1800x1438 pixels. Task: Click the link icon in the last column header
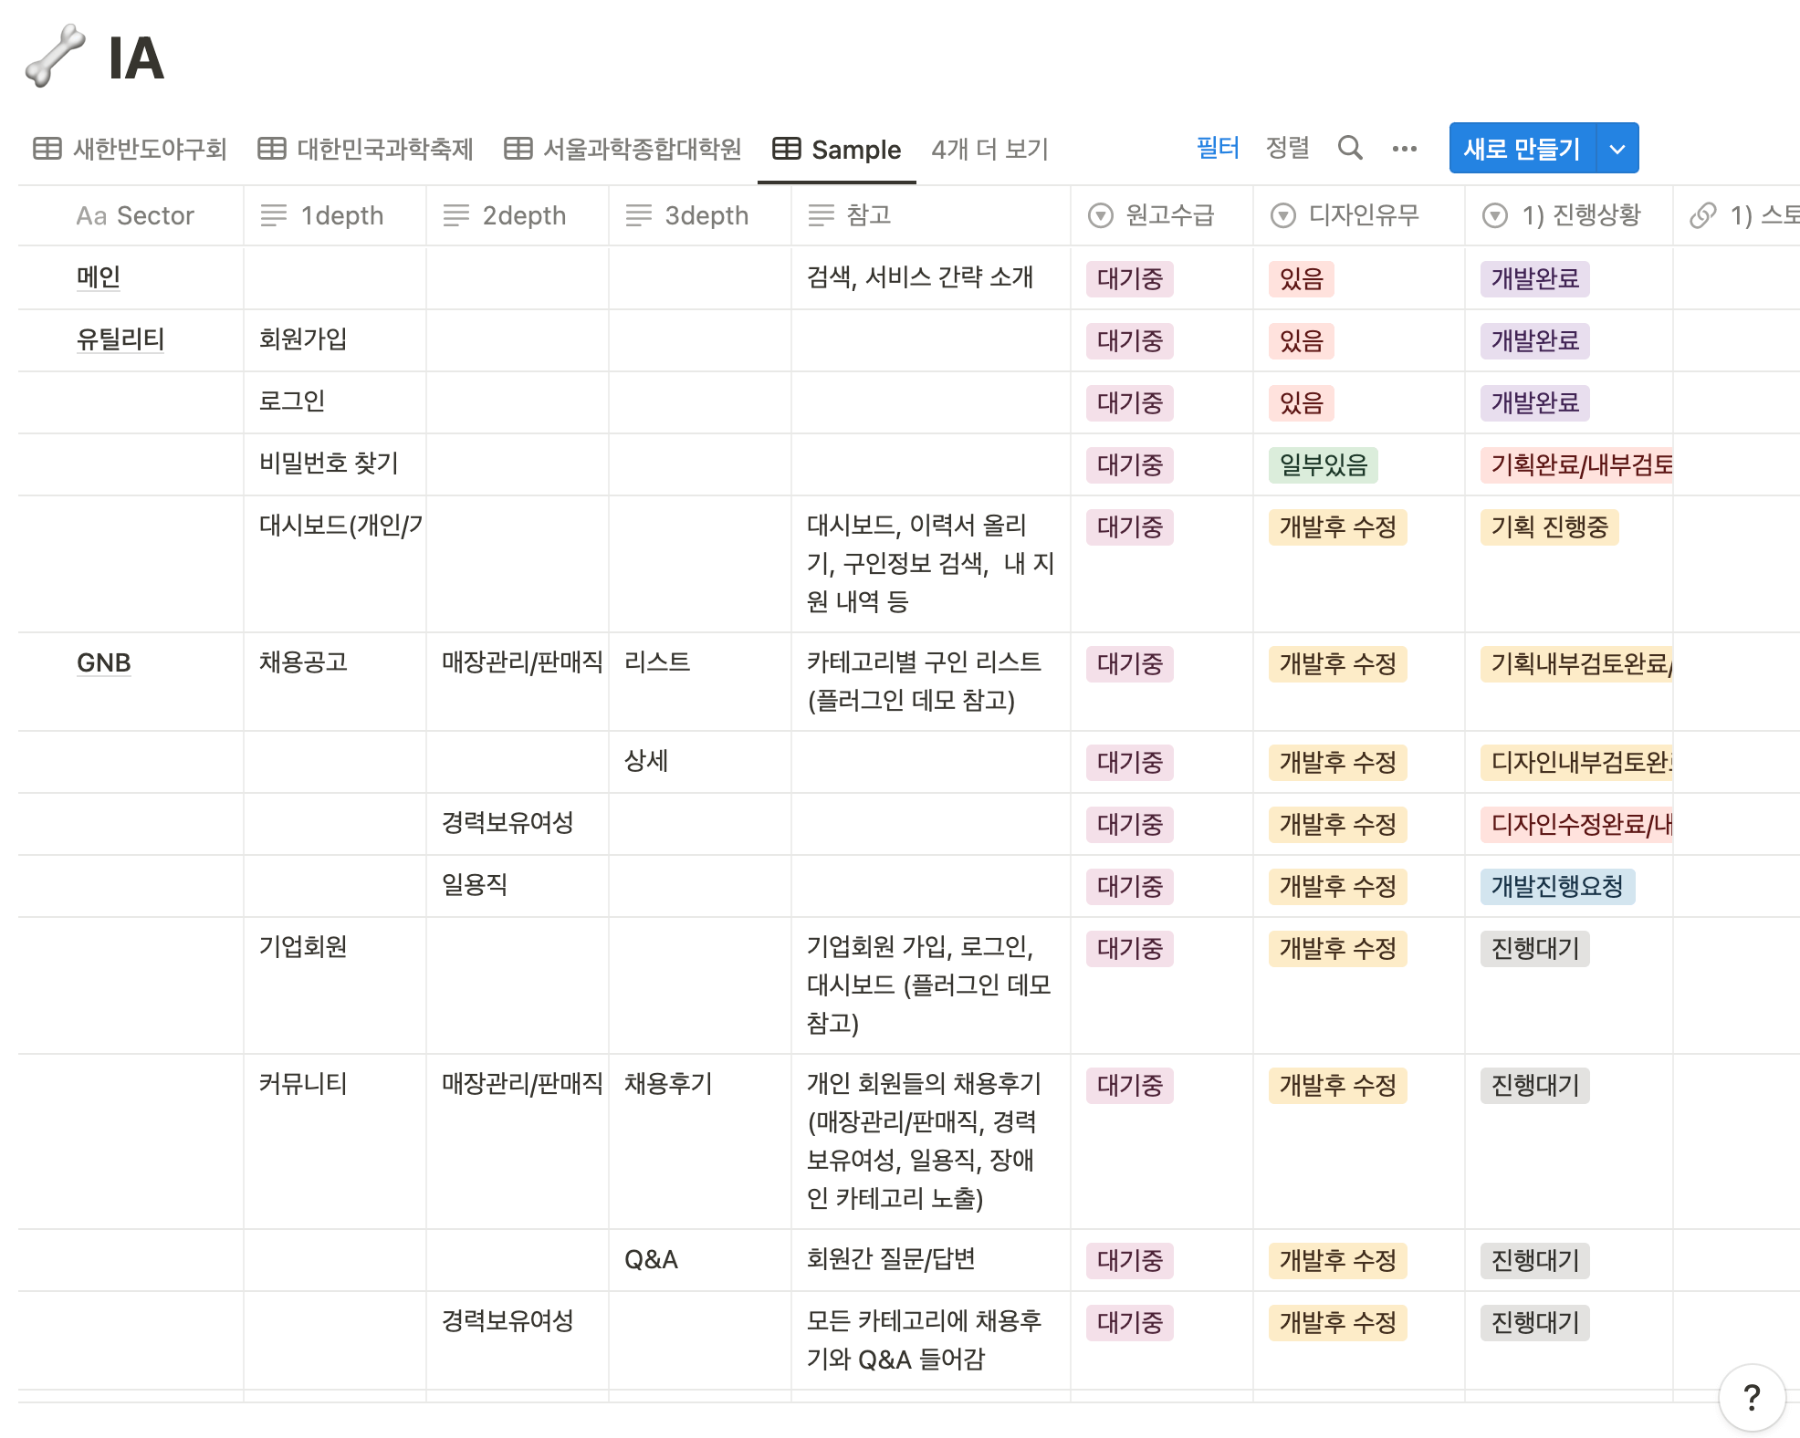click(1702, 215)
